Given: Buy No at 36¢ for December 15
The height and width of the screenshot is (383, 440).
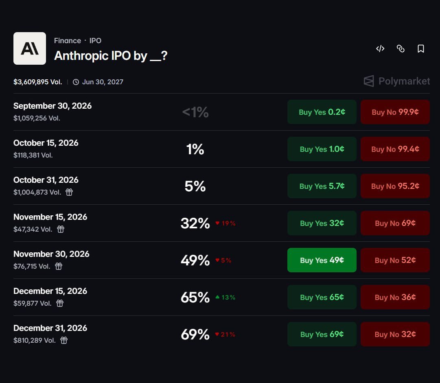Looking at the screenshot, I should pos(395,297).
